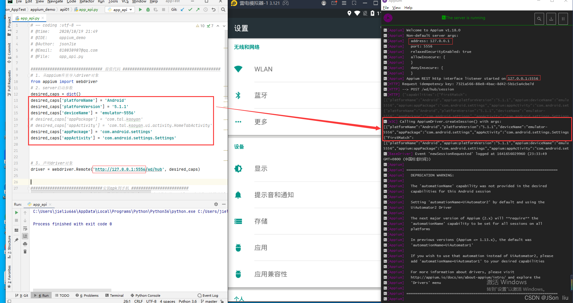Open the 9: Git tool window
Viewport: 573px width, 303px height.
coord(22,295)
